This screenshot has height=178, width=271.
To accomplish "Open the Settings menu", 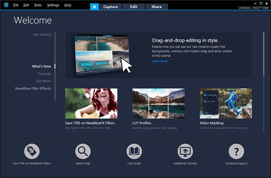I will 53,5.
